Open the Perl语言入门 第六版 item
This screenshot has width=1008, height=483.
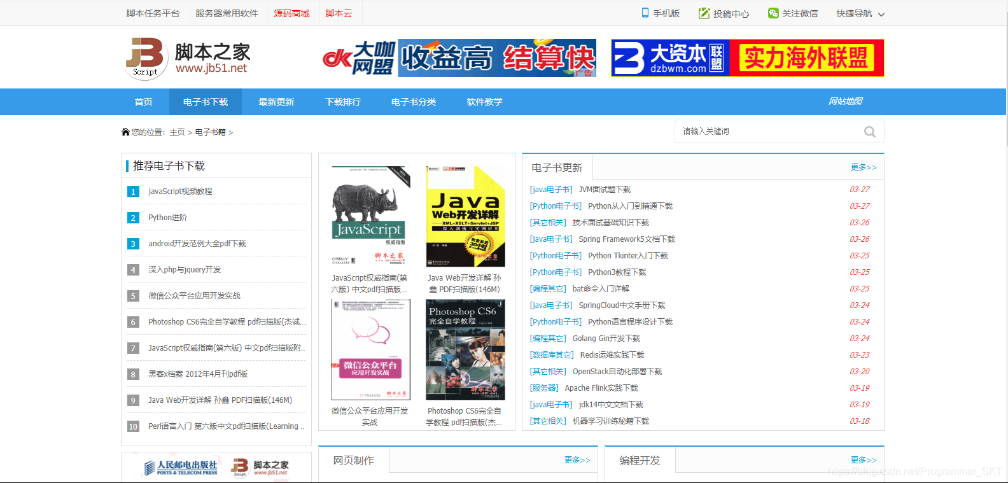point(227,426)
